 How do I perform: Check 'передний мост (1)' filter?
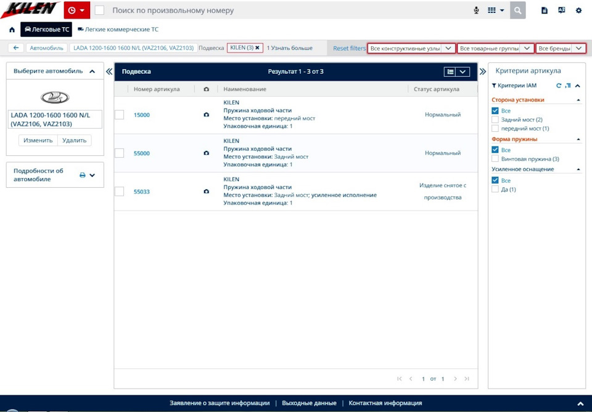(x=495, y=129)
